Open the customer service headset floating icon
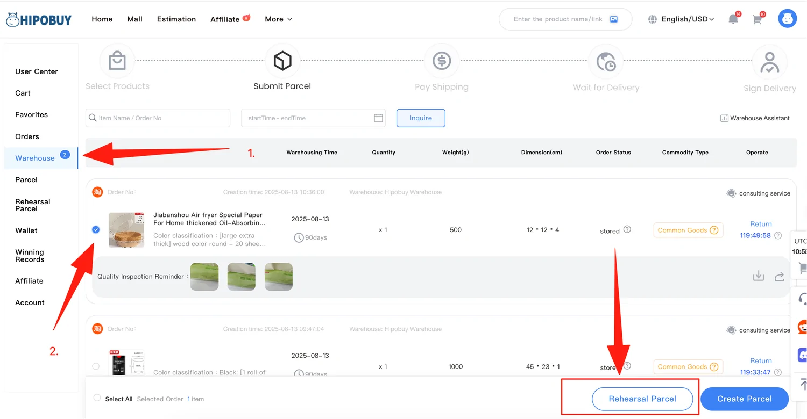The image size is (807, 419). [802, 298]
